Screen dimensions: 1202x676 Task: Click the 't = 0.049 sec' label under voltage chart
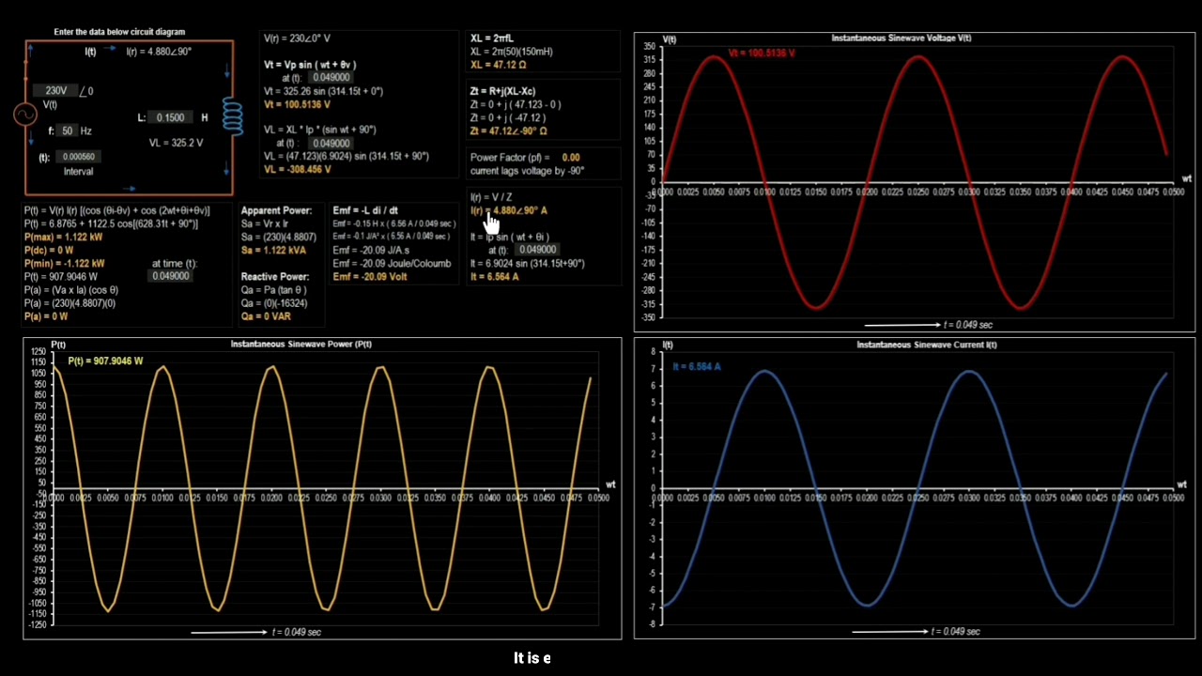pos(966,325)
